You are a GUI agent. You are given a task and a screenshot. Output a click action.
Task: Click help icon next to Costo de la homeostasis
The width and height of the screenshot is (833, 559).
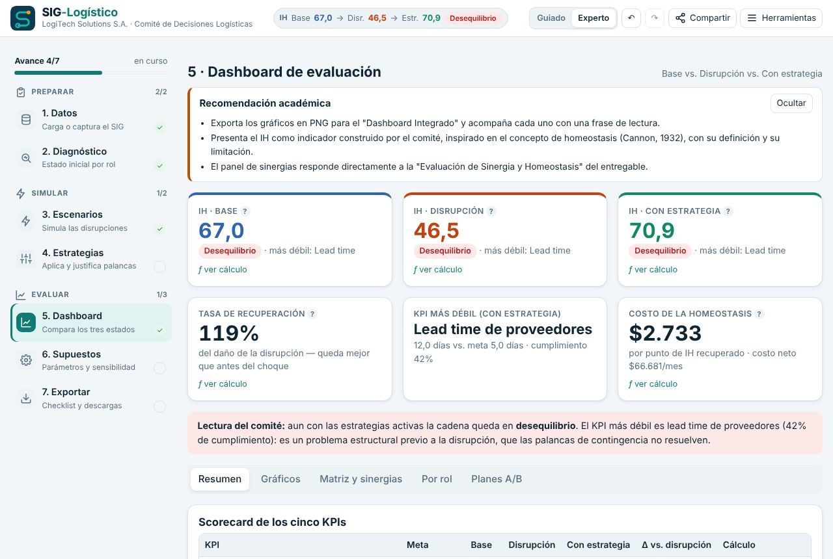click(759, 314)
